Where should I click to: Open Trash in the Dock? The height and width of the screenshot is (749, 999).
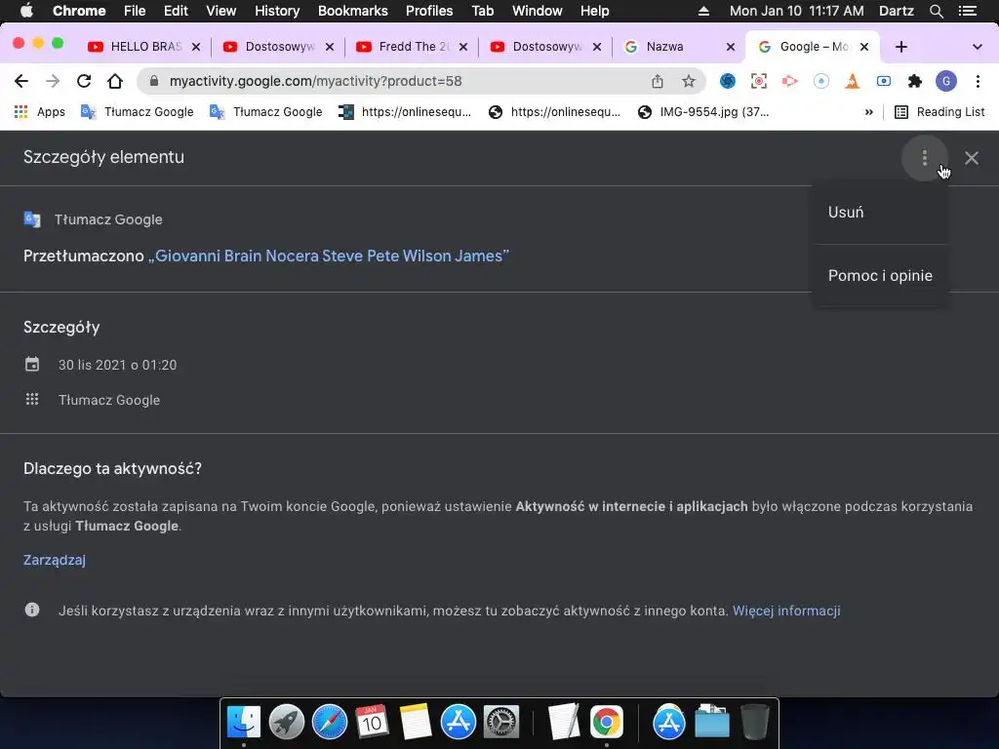tap(754, 723)
